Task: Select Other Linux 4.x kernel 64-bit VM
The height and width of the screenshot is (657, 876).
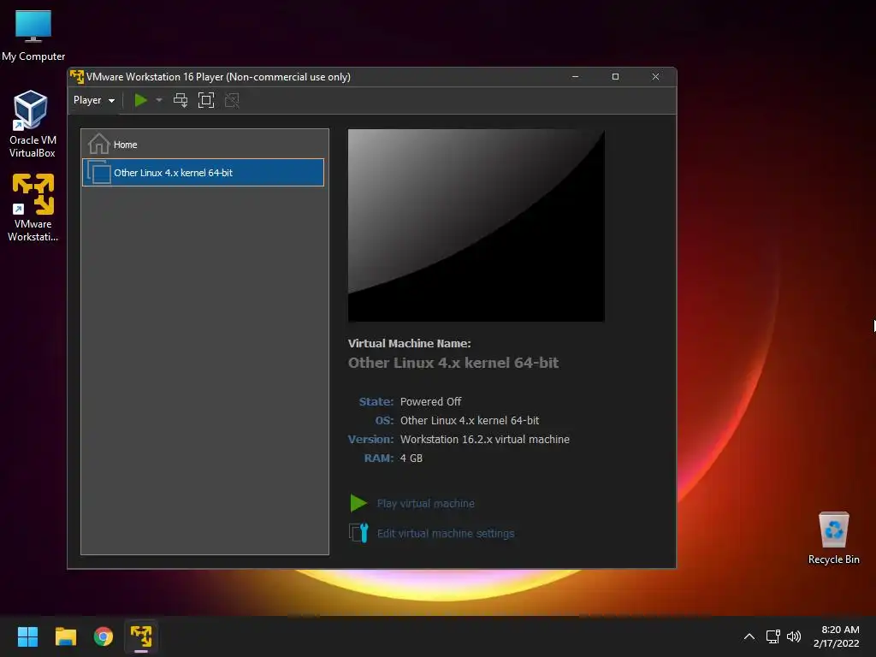Action: click(203, 173)
